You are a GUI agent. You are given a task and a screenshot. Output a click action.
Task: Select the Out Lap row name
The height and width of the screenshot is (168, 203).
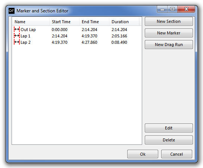click(x=28, y=30)
